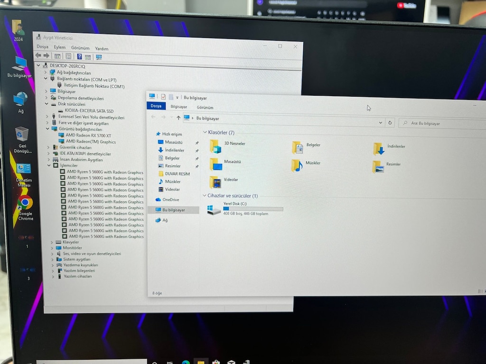Collapse the Cihazlar ve sürücüler group
The image size is (486, 364).
click(204, 195)
